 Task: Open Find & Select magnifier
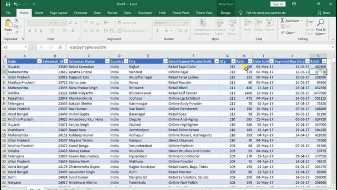pos(321,27)
